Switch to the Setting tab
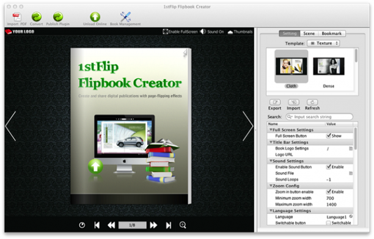 click(x=290, y=34)
